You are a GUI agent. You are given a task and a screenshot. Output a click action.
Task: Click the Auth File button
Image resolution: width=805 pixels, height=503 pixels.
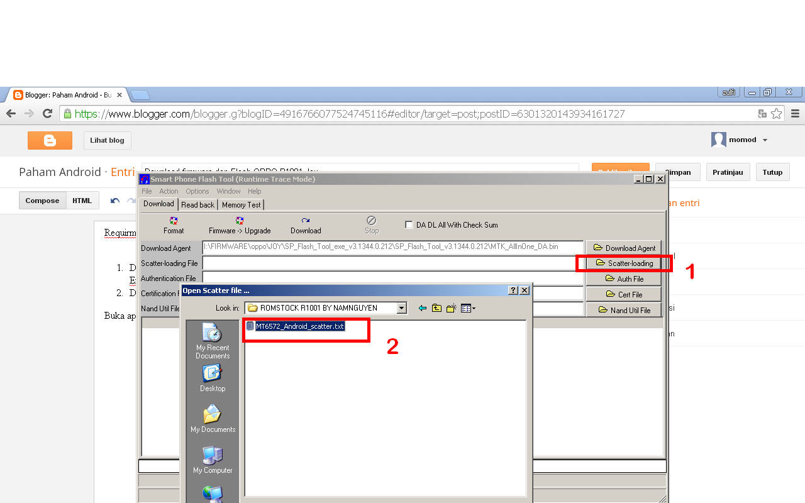(624, 279)
